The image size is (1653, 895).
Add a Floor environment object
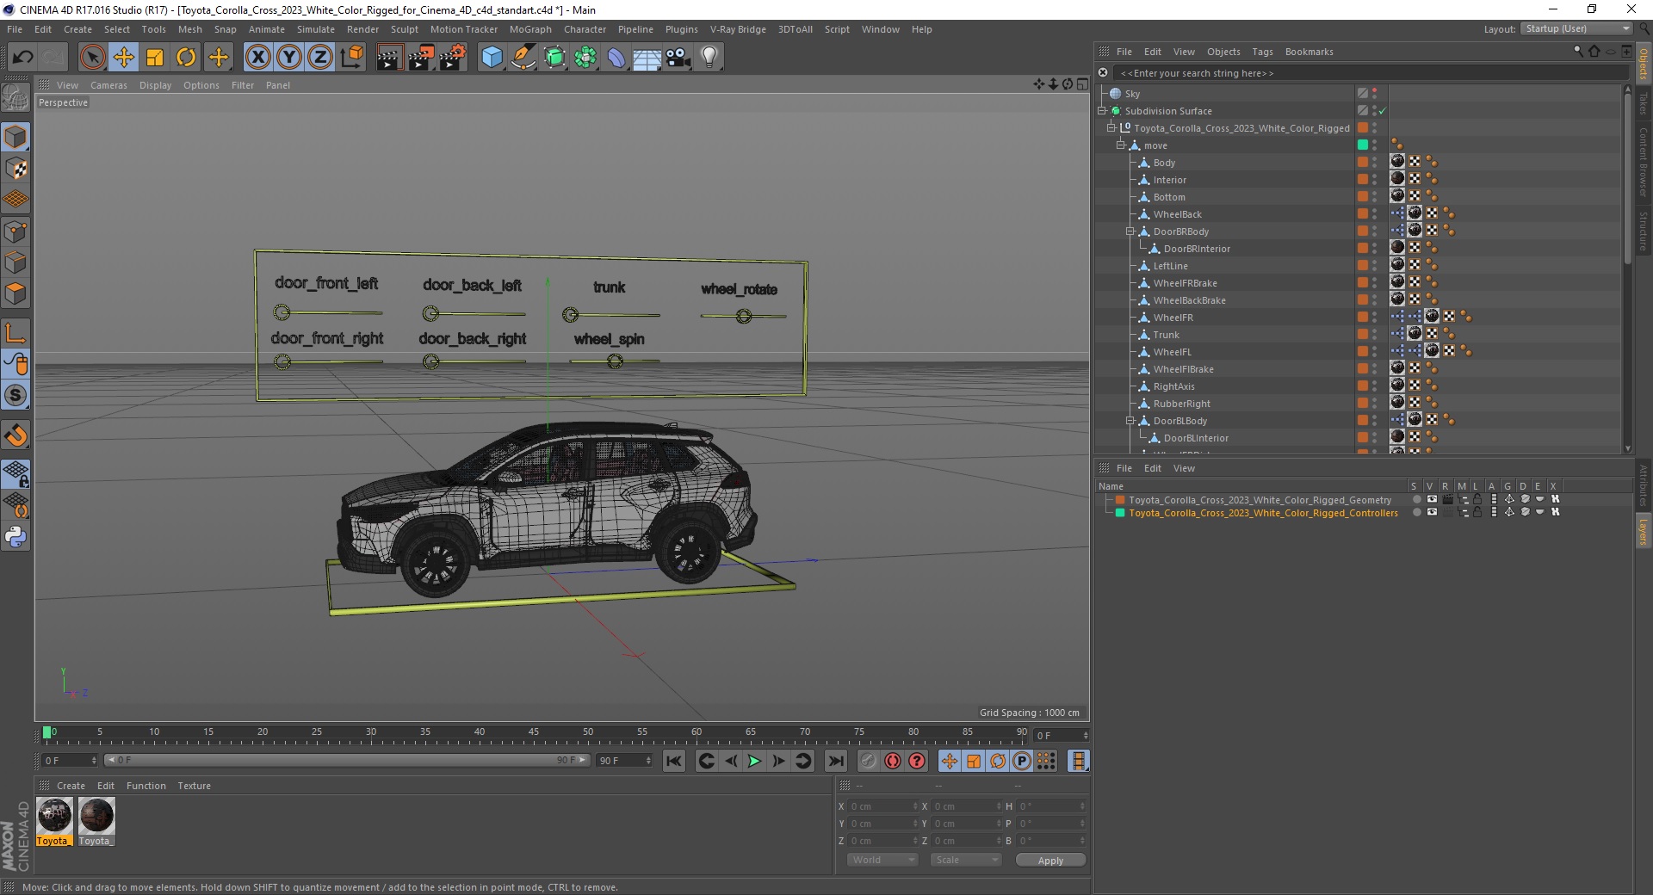pos(647,58)
